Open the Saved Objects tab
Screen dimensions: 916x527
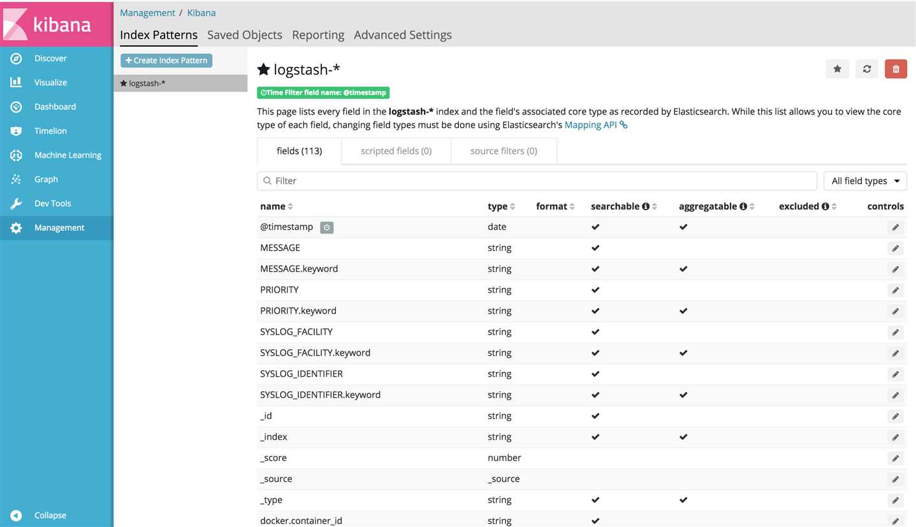click(x=245, y=35)
